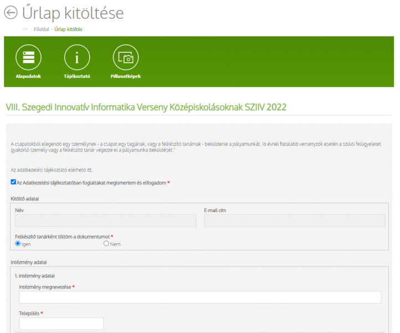Select the Igen radio button
The height and width of the screenshot is (333, 400).
(18, 244)
